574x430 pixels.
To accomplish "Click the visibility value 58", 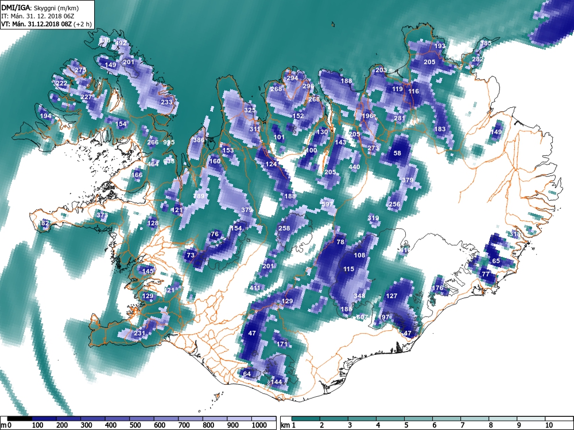I will (397, 153).
